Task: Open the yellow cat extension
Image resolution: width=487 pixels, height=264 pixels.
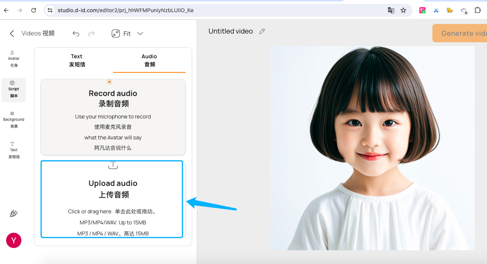Action: (x=450, y=10)
